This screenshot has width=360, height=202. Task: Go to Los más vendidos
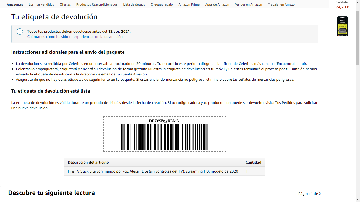[x=41, y=4]
